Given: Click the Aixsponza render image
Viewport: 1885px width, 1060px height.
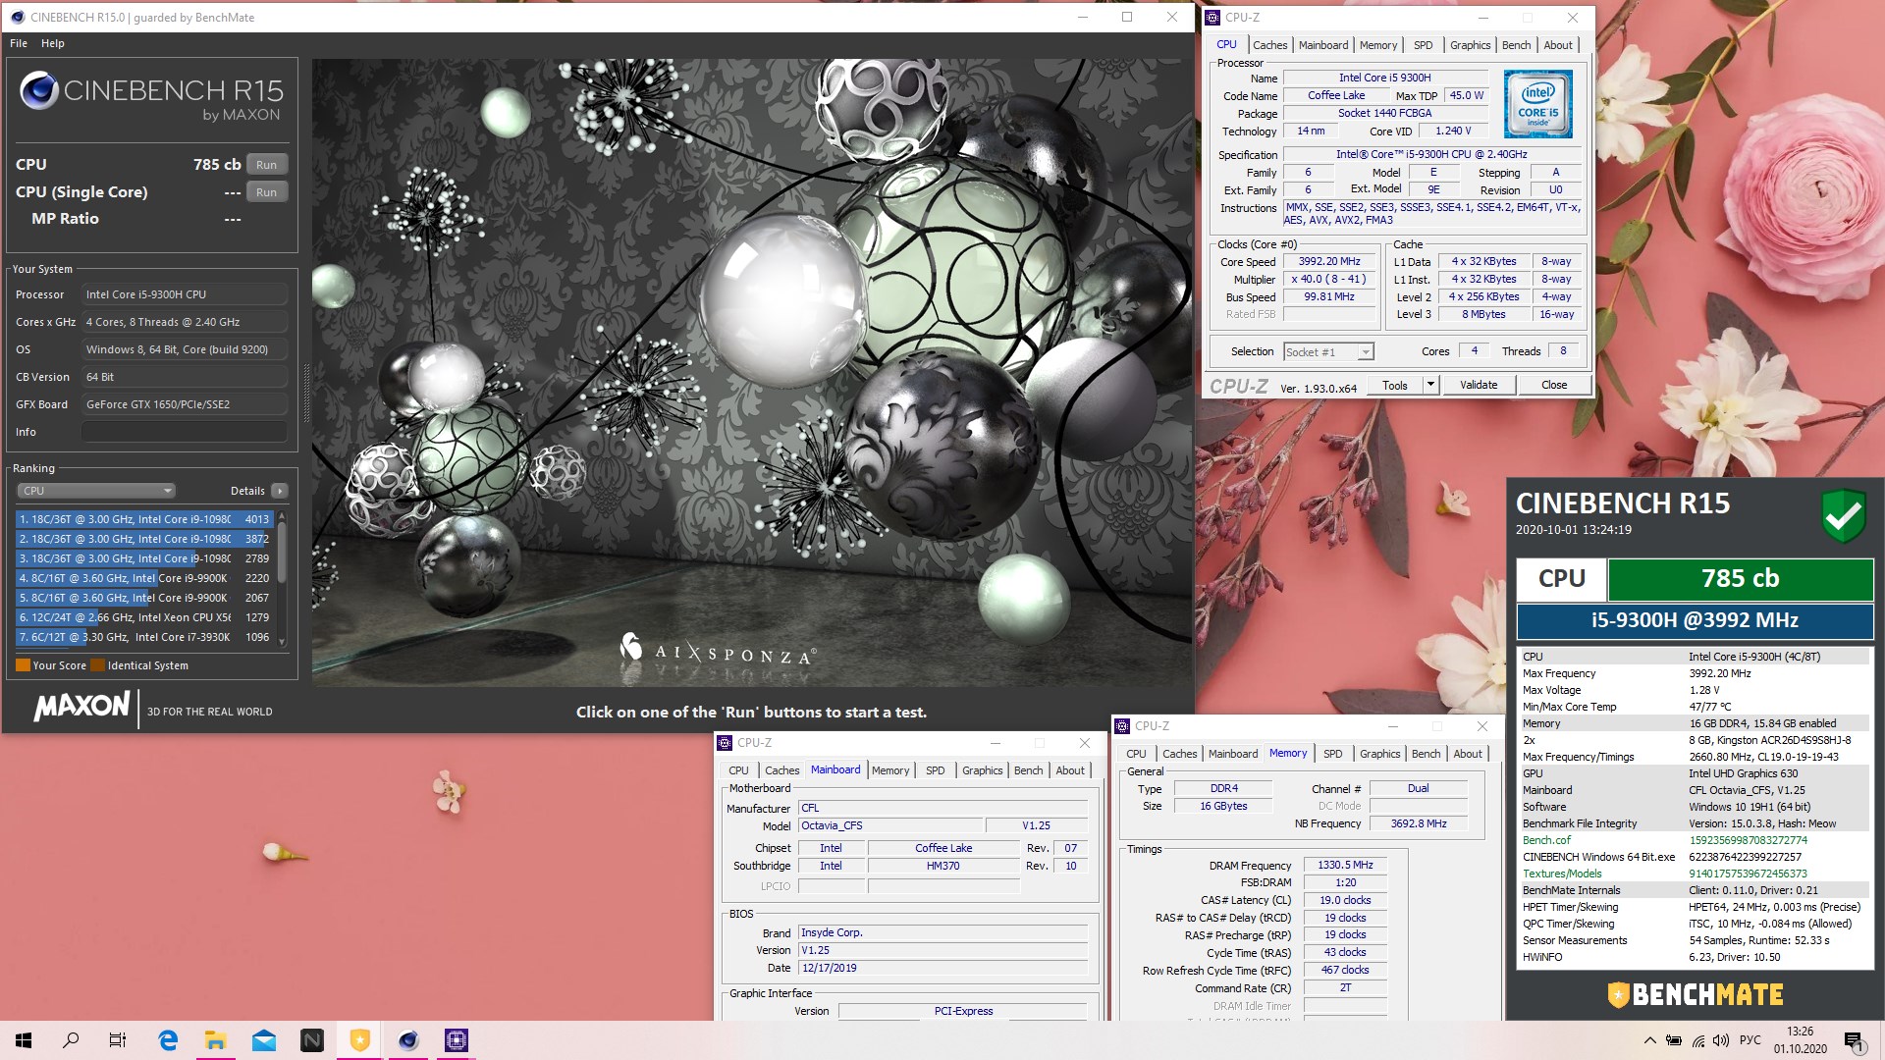Looking at the screenshot, I should (x=752, y=372).
